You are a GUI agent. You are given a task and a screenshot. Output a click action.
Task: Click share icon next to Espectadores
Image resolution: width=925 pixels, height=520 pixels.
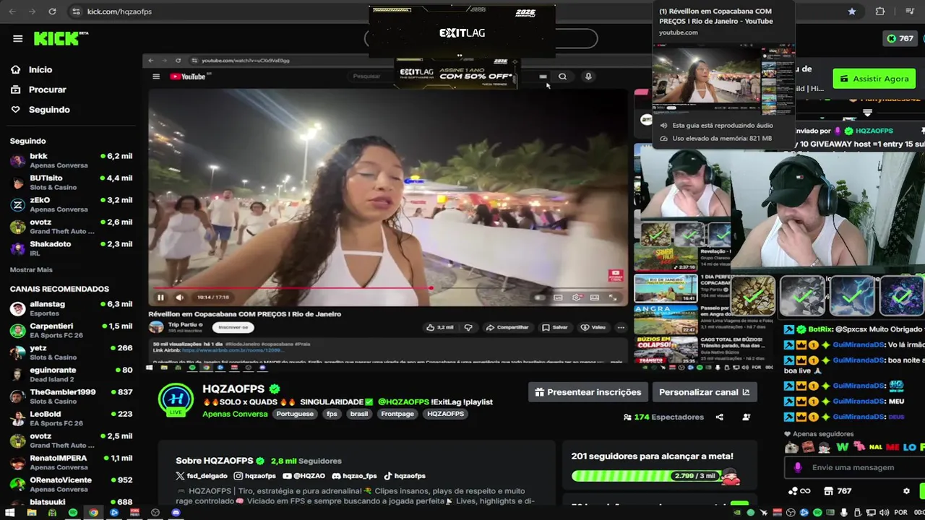[719, 417]
